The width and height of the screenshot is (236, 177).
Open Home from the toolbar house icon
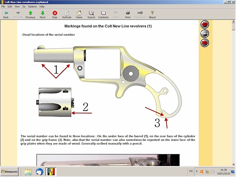pyautogui.click(x=79, y=15)
